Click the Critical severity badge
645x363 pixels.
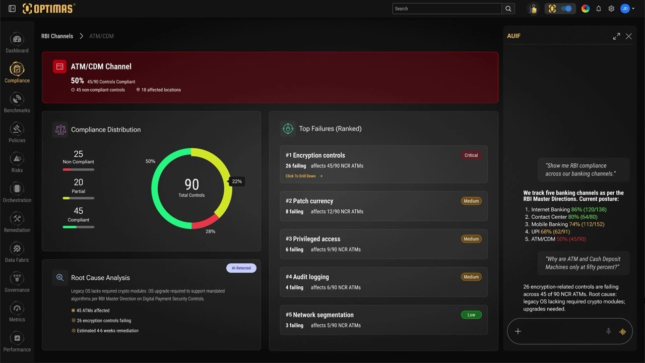[x=471, y=155]
